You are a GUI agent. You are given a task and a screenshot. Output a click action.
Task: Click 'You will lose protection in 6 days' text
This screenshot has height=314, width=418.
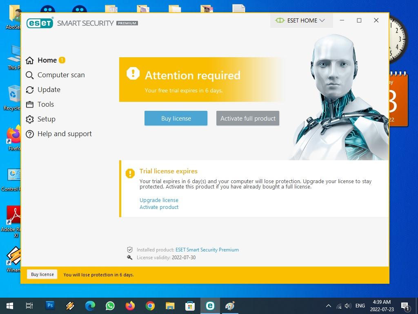coord(99,275)
